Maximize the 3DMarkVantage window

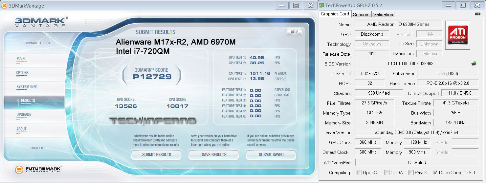click(296, 5)
